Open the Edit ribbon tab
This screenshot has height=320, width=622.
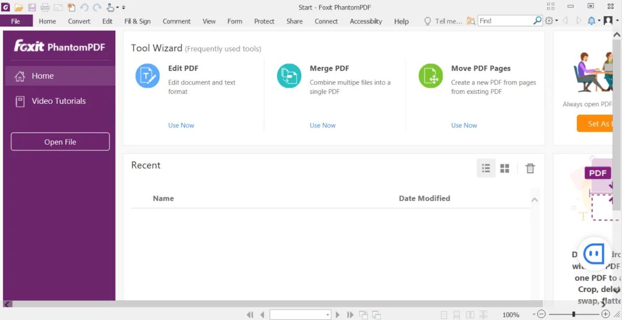[107, 21]
